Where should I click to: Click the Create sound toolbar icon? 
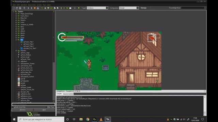point(45,8)
